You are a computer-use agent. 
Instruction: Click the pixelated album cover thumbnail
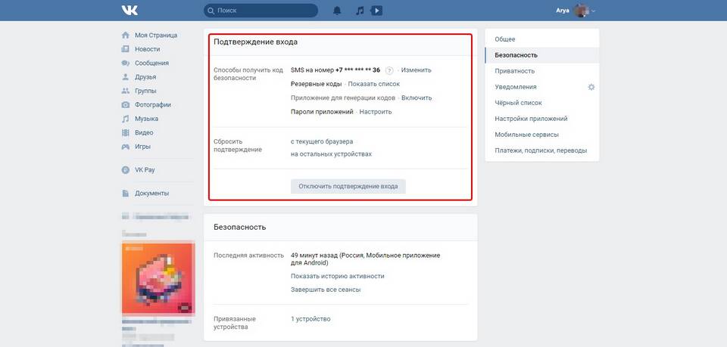[158, 278]
